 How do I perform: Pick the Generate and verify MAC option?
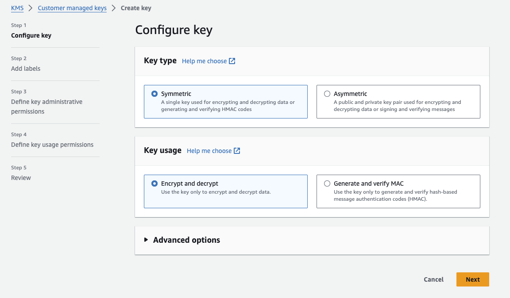point(327,183)
